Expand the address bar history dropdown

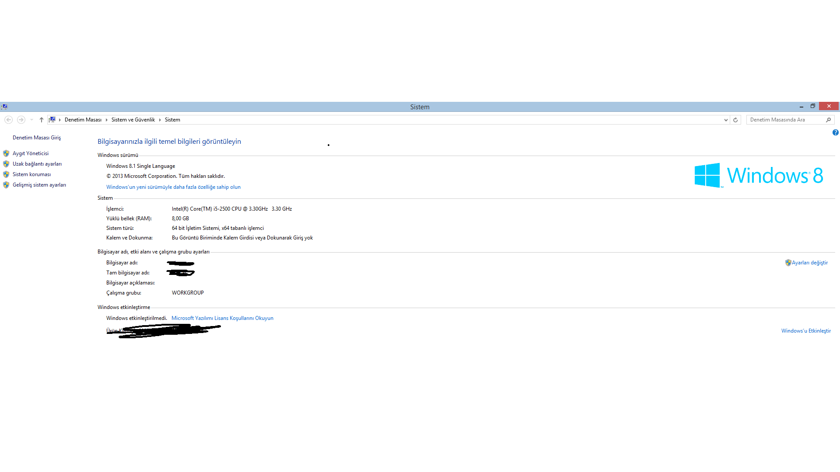[726, 120]
